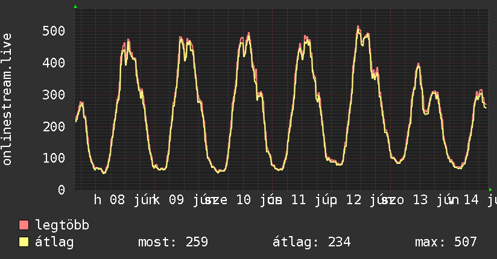Image resolution: width=497 pixels, height=259 pixels.
Task: Click the x-axis date label 14
Action: (x=471, y=200)
